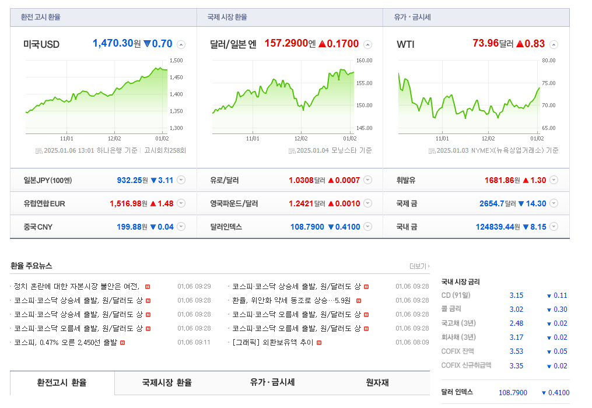Expand the 휘발유 row arrow

pyautogui.click(x=554, y=180)
